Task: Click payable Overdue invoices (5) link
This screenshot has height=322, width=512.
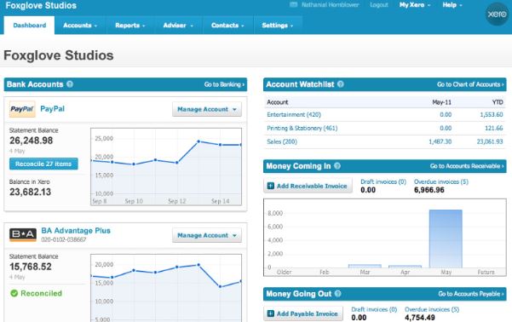Action: point(432,309)
